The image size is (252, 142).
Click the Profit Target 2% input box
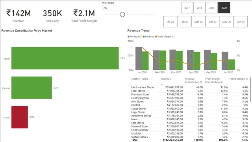[109, 8]
